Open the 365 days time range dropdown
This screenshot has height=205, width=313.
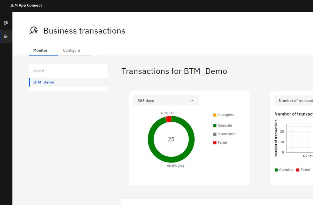(x=166, y=101)
